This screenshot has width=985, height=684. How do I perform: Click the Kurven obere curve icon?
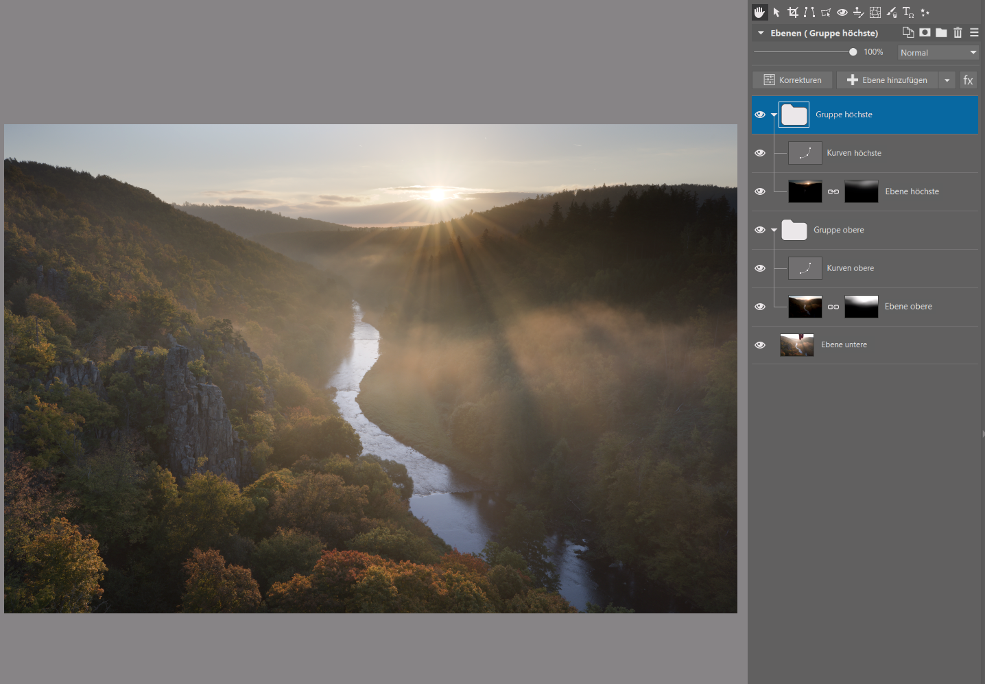[805, 268]
